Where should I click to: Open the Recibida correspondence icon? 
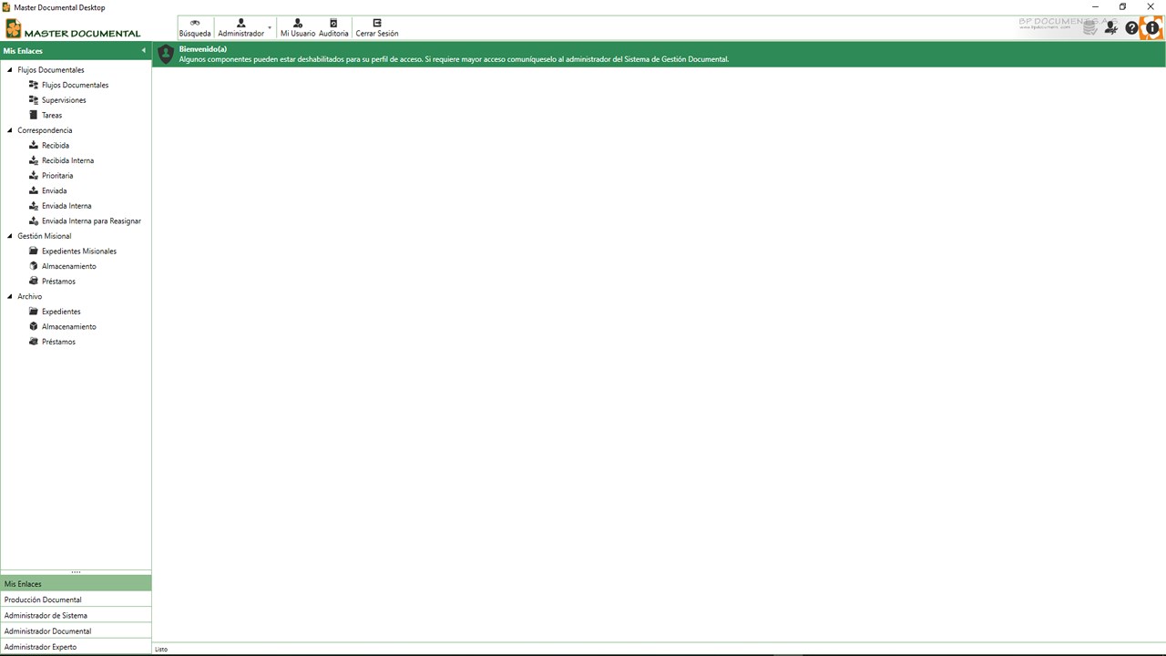tap(34, 145)
